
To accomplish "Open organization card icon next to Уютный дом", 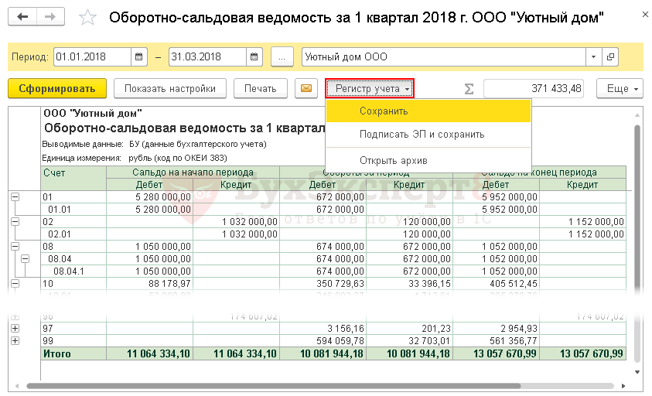I will click(x=611, y=56).
